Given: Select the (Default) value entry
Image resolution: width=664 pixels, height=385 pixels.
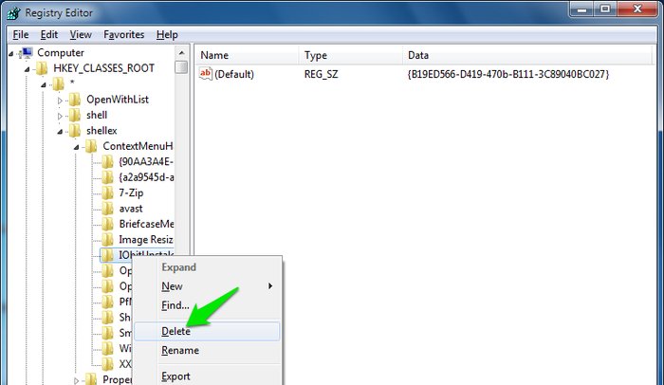Looking at the screenshot, I should 234,75.
